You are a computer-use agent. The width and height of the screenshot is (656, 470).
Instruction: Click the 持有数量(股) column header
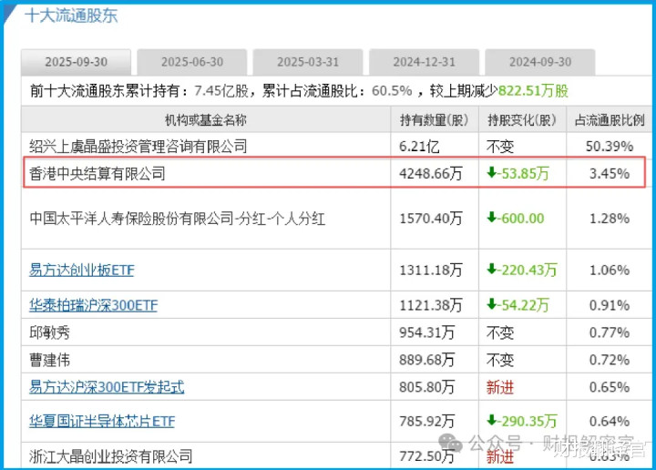pos(434,120)
